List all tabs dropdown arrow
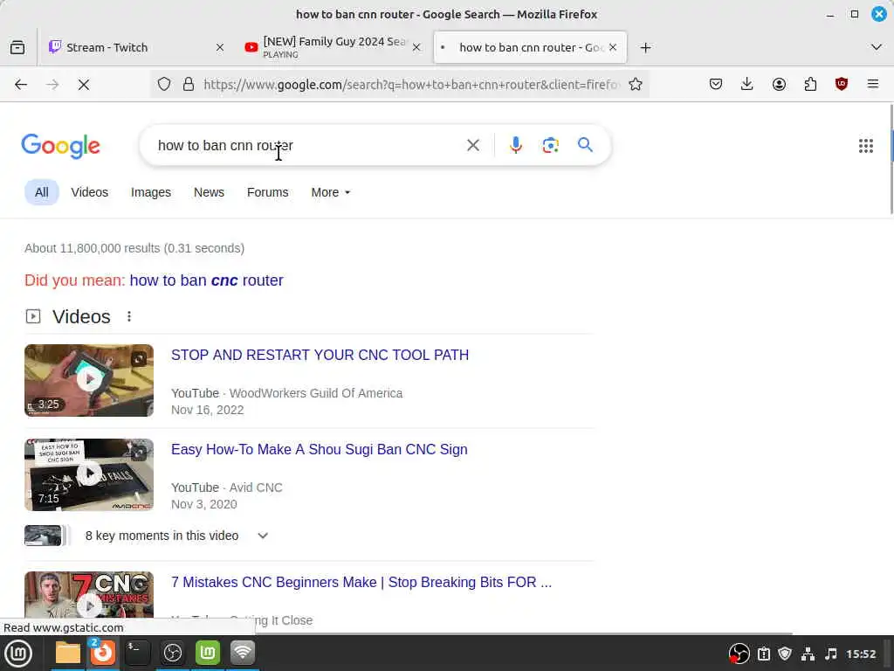 click(x=877, y=47)
